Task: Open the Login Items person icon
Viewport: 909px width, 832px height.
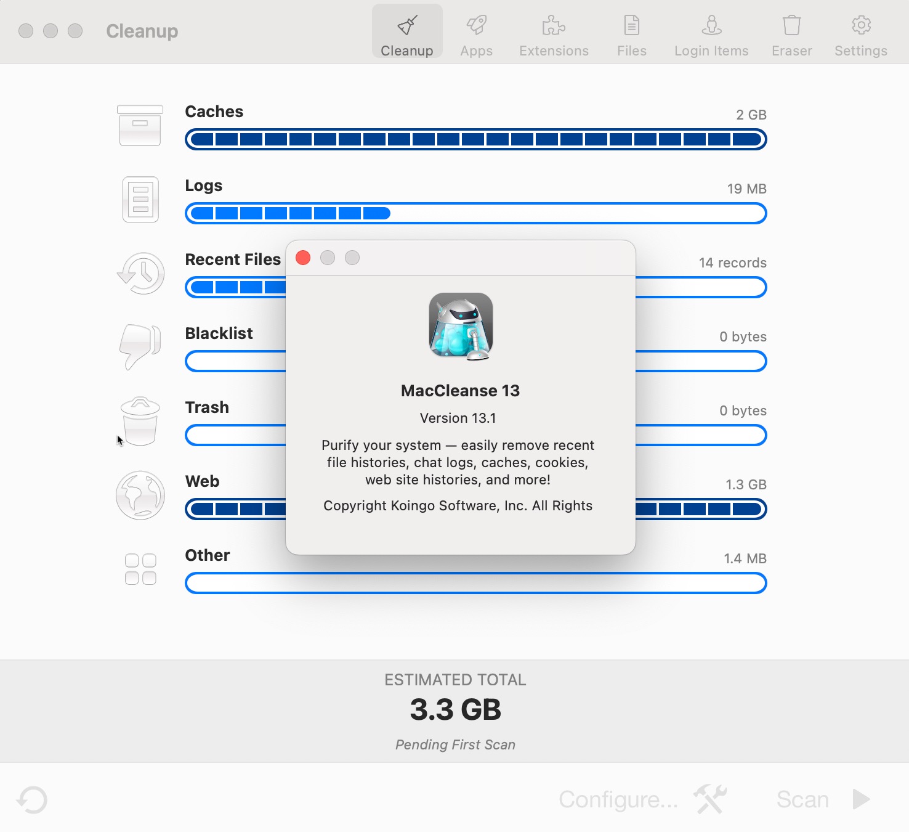Action: point(711,25)
